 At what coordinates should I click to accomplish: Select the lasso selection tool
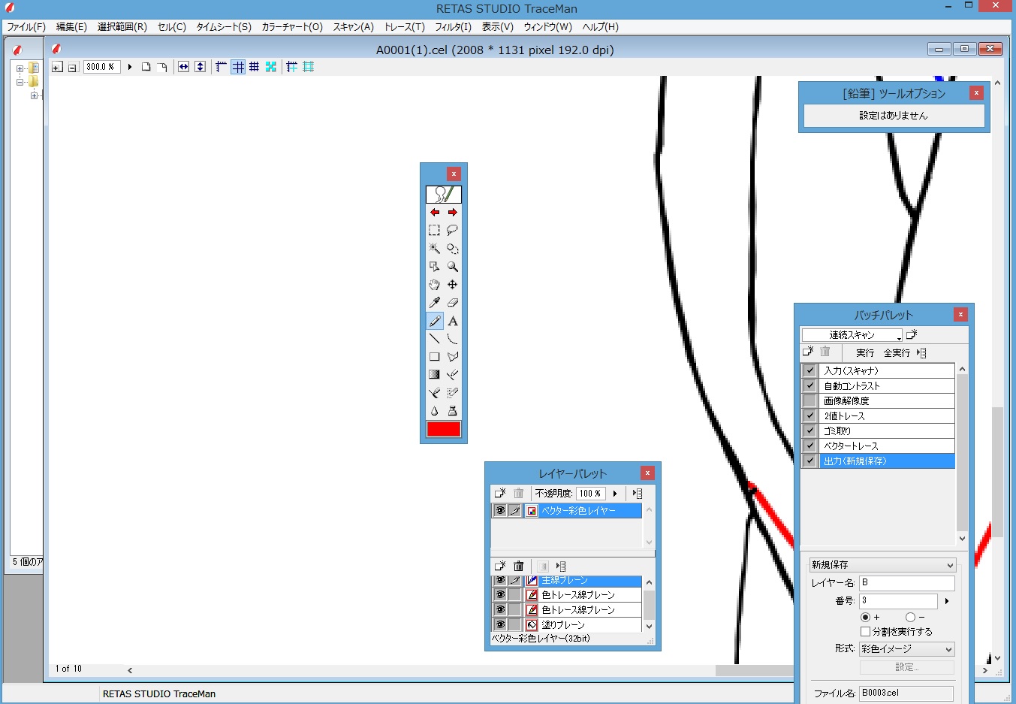[453, 231]
